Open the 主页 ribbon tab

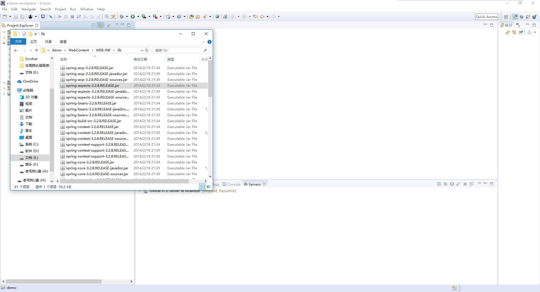(33, 42)
